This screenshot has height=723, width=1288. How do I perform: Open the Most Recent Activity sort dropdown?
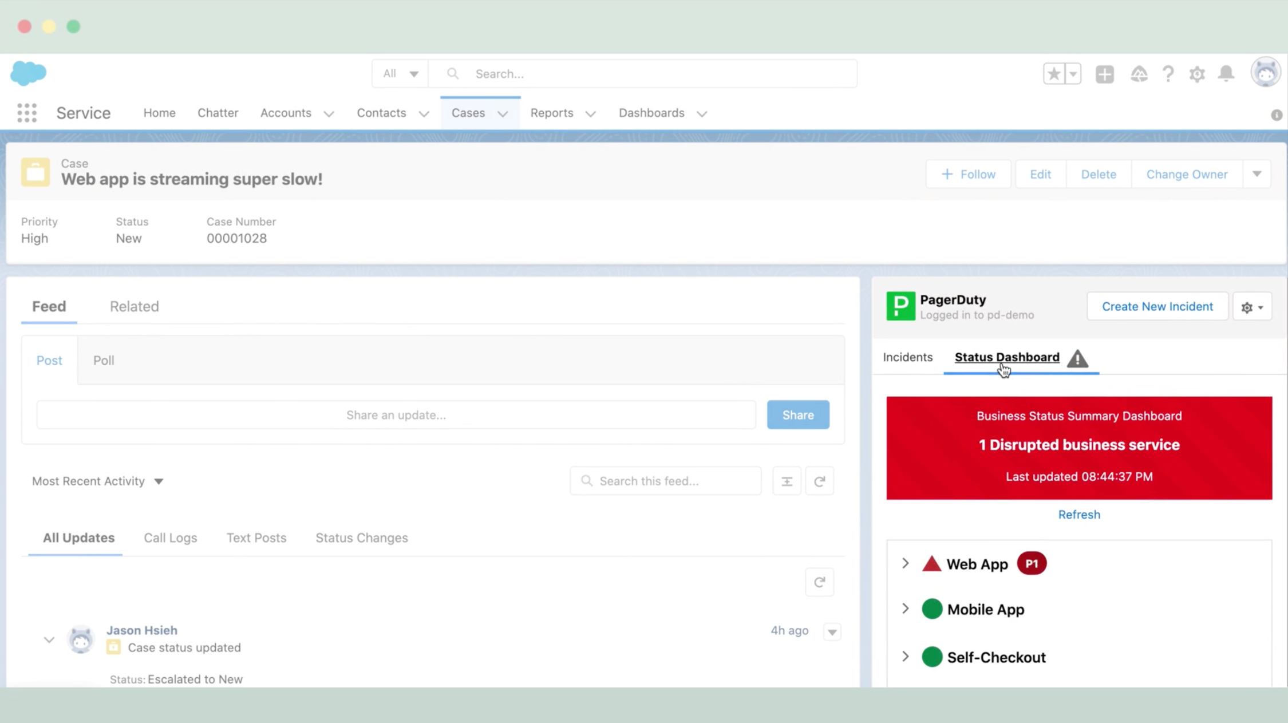point(98,481)
